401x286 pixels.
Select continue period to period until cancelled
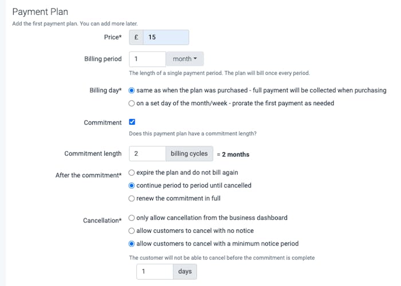(132, 185)
